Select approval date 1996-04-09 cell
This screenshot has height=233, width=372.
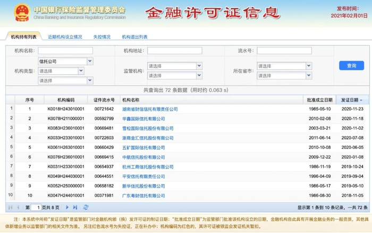click(x=319, y=176)
